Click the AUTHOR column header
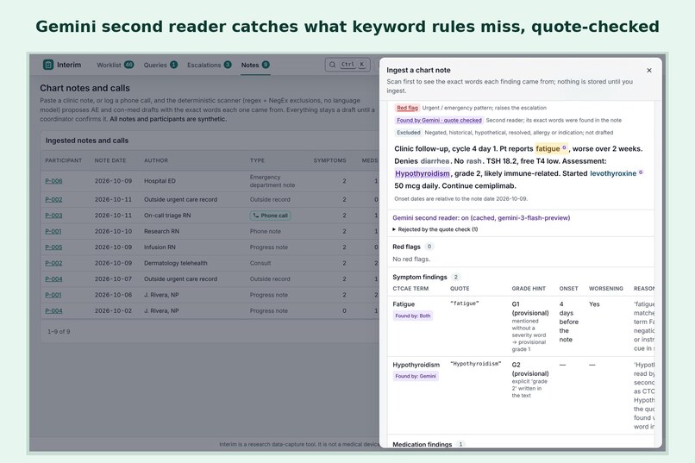Viewport: 695px width, 463px height. click(156, 160)
